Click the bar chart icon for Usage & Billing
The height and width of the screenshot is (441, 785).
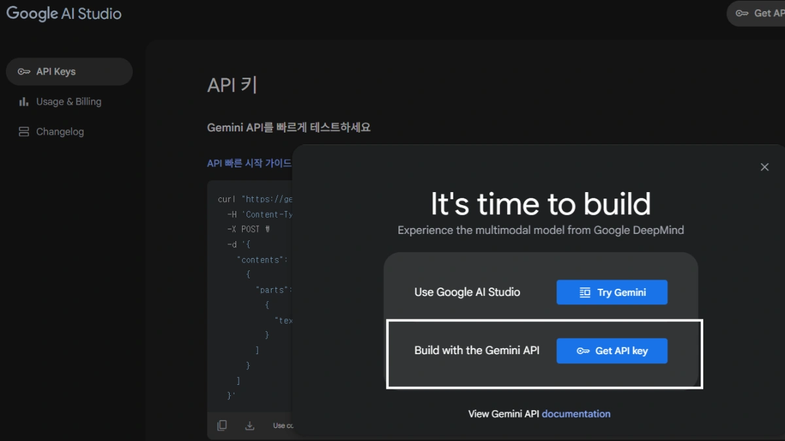tap(23, 101)
